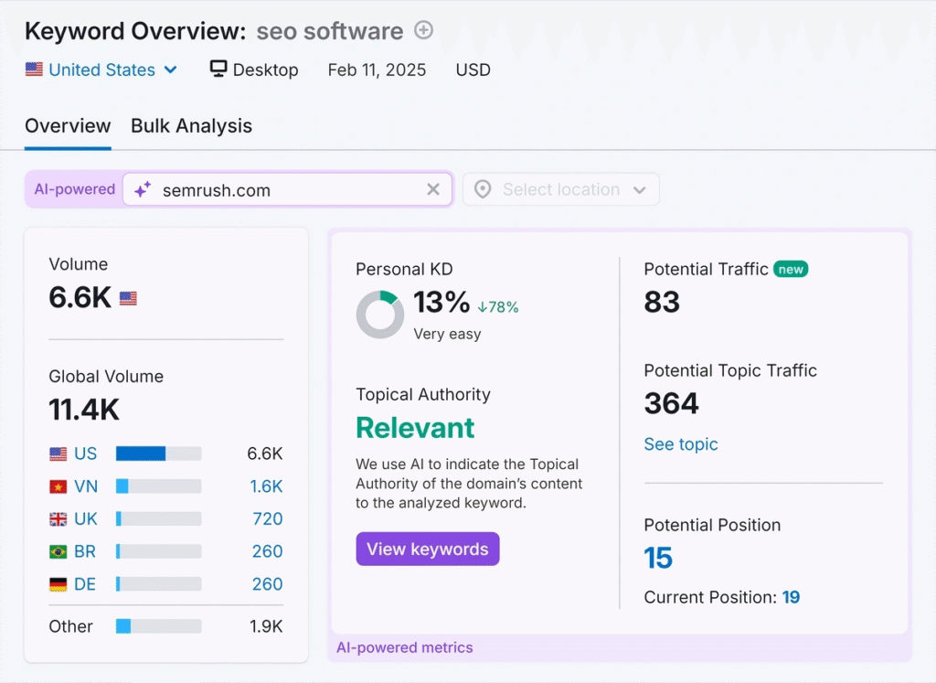Image resolution: width=936 pixels, height=683 pixels.
Task: Open the United States country dropdown
Action: pyautogui.click(x=101, y=69)
